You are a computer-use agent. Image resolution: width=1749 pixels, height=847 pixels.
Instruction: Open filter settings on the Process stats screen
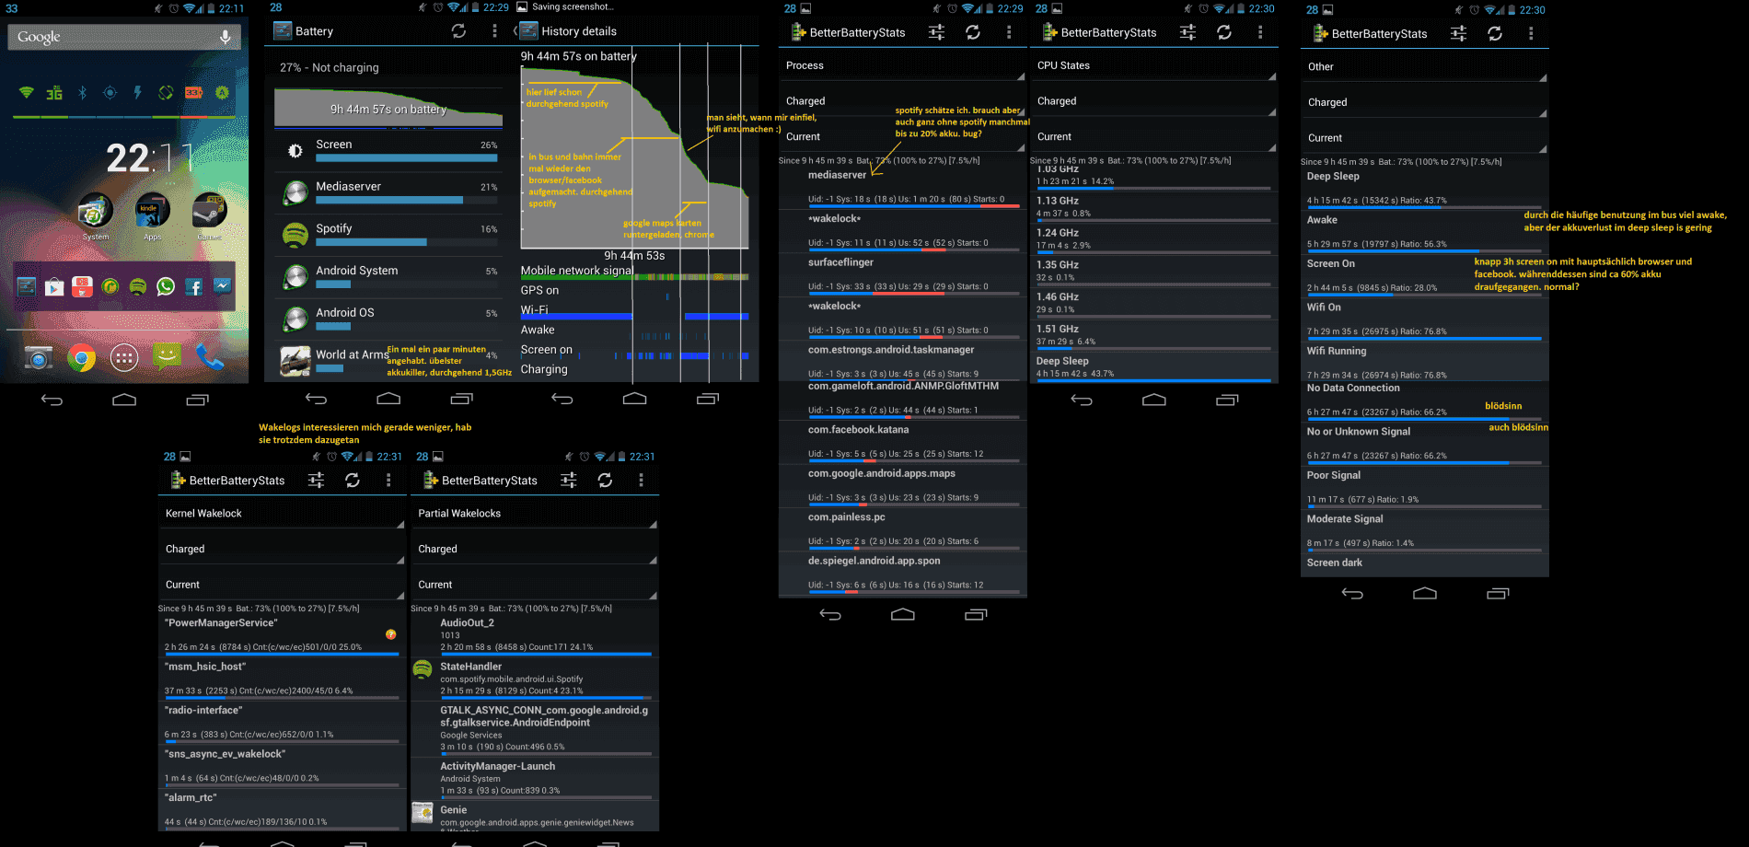pyautogui.click(x=936, y=32)
